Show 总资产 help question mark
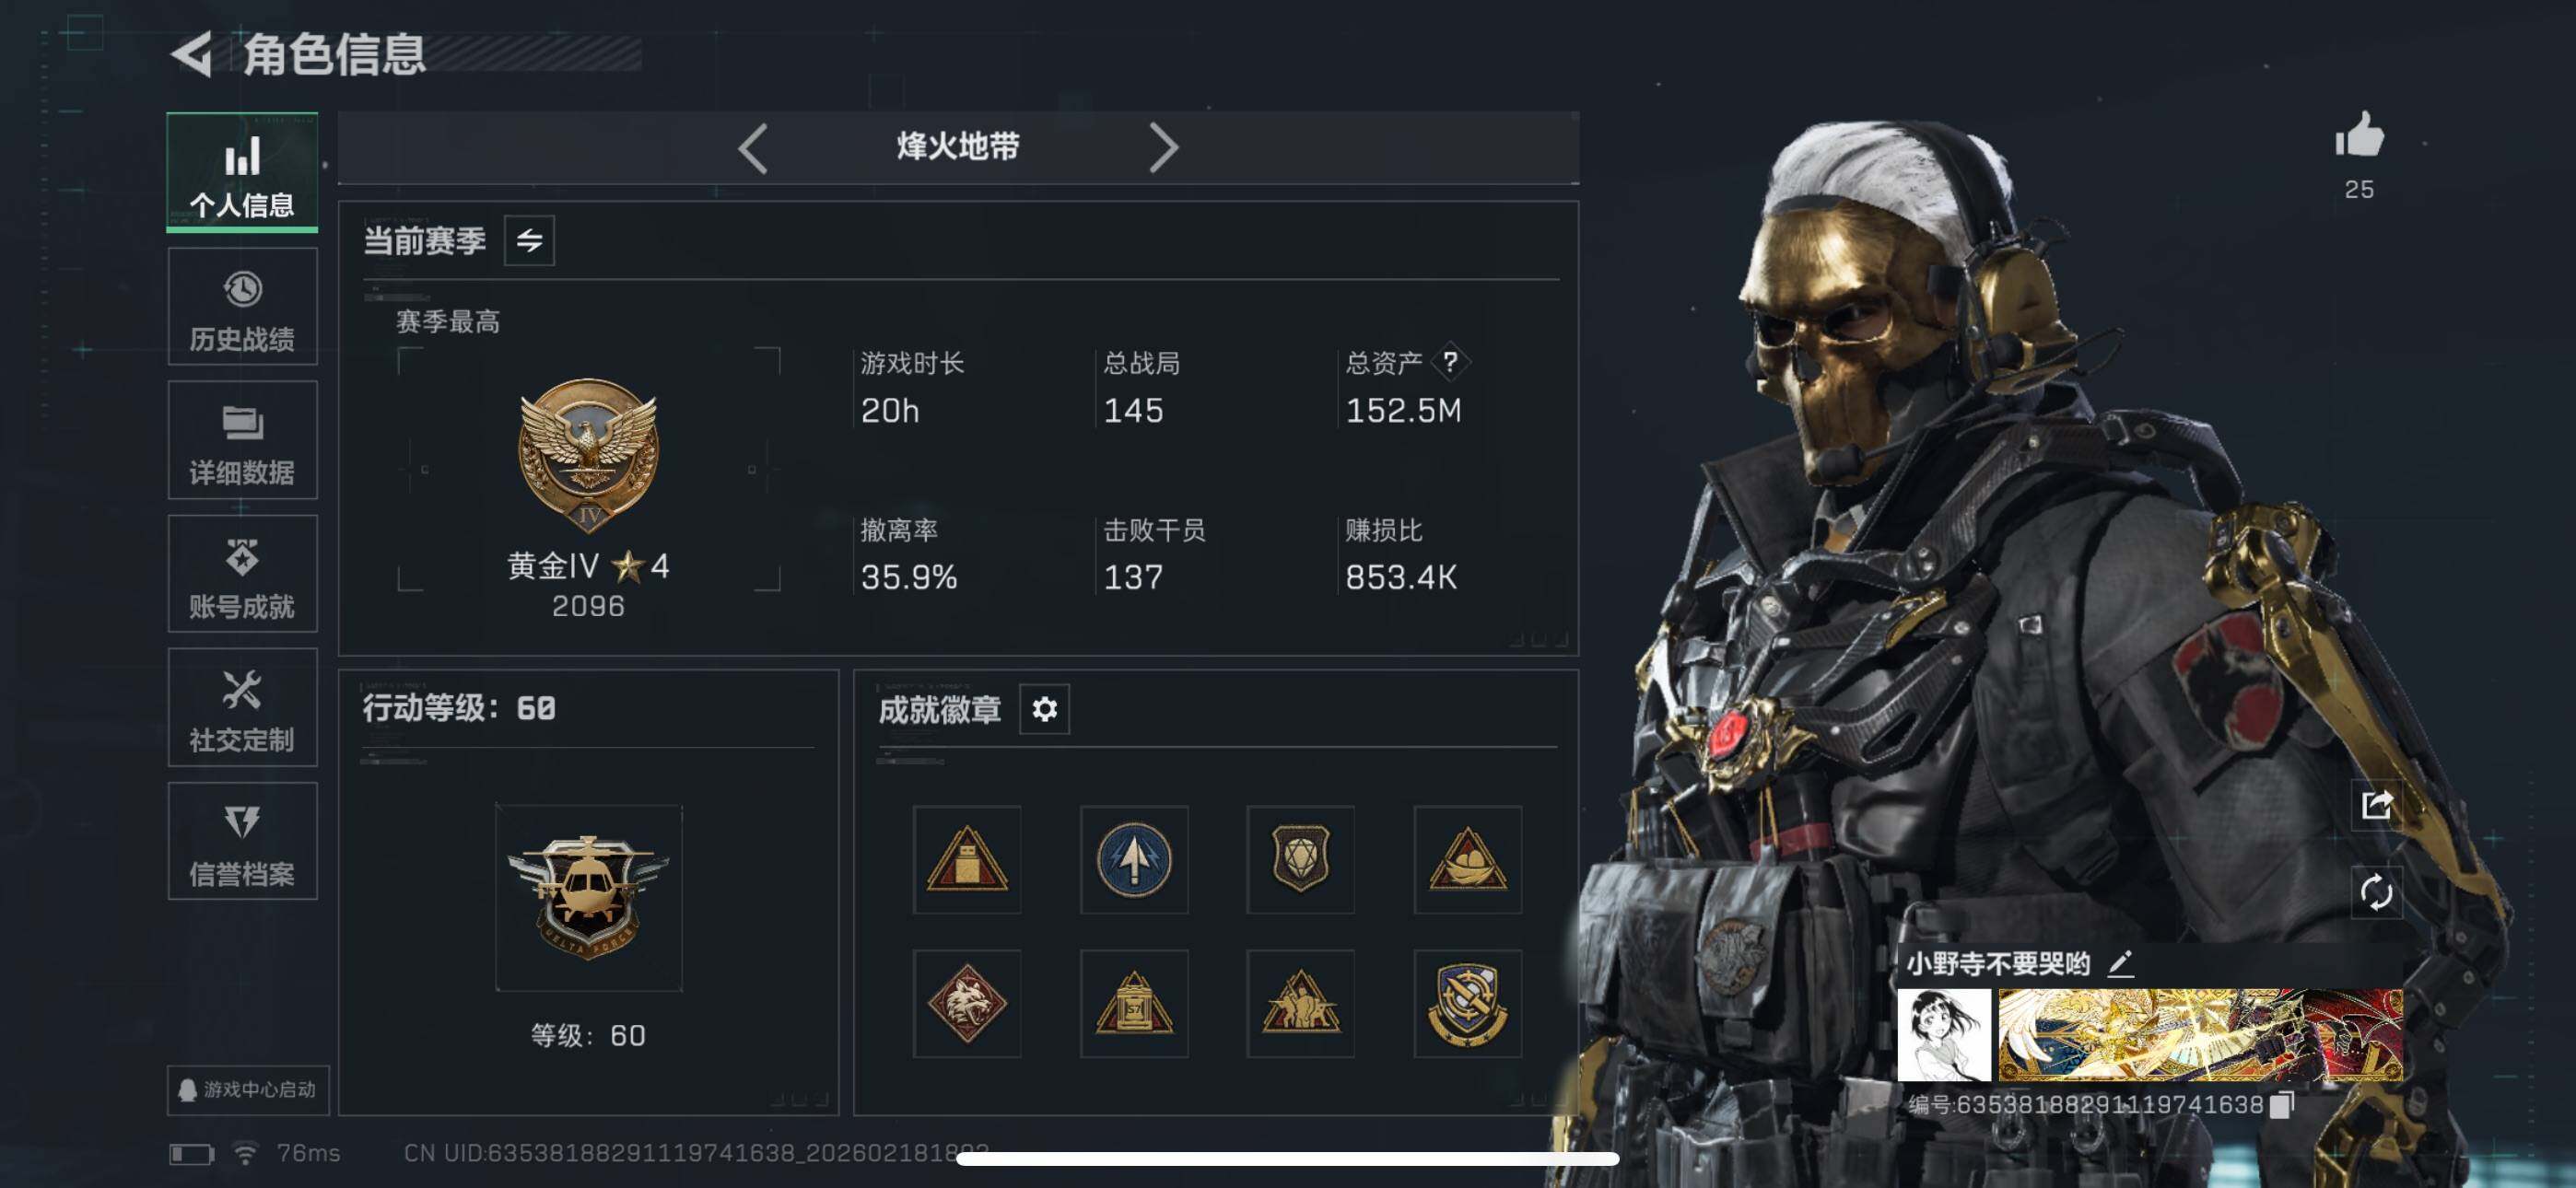 [x=1449, y=362]
